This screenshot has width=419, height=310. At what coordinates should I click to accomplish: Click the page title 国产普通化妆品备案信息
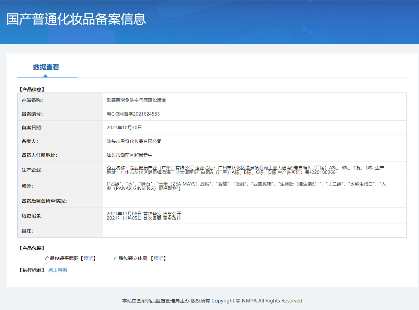77,19
